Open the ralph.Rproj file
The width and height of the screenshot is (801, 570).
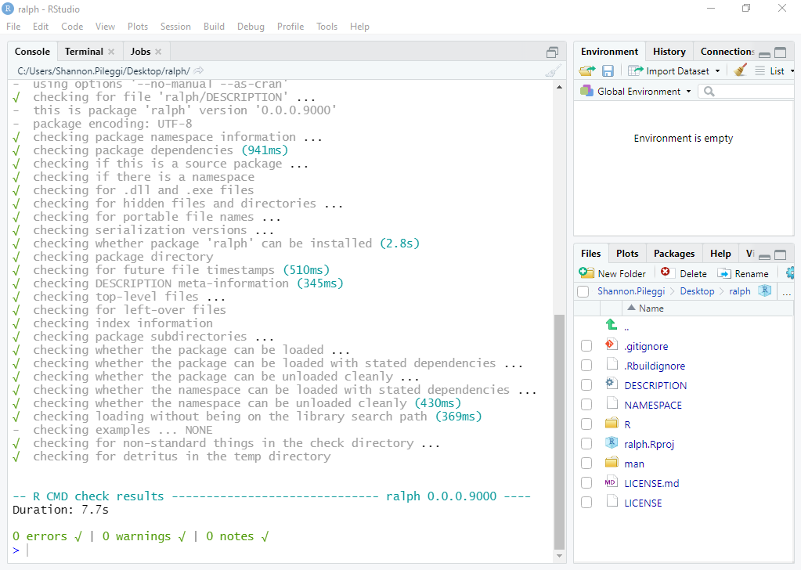click(x=649, y=445)
